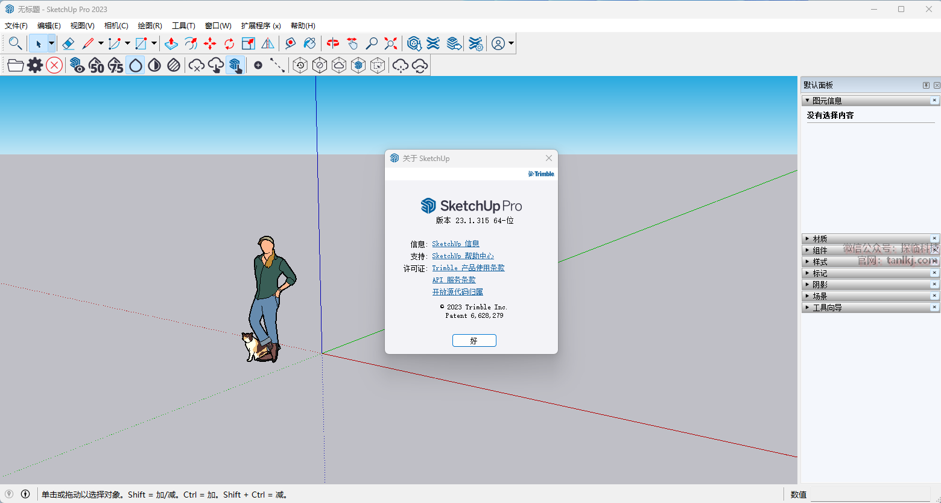Image resolution: width=941 pixels, height=503 pixels.
Task: Open the 文件(F) menu
Action: point(16,26)
